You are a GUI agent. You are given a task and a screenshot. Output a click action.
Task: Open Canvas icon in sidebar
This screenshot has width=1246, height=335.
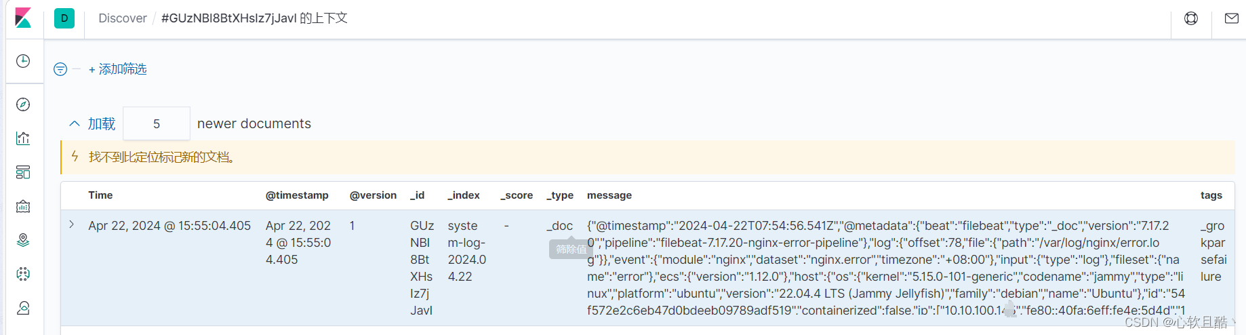click(x=23, y=206)
